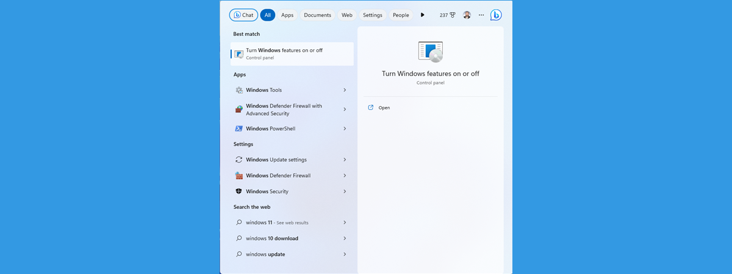Image resolution: width=732 pixels, height=274 pixels.
Task: Click the search icon beside windows update
Action: coord(239,255)
